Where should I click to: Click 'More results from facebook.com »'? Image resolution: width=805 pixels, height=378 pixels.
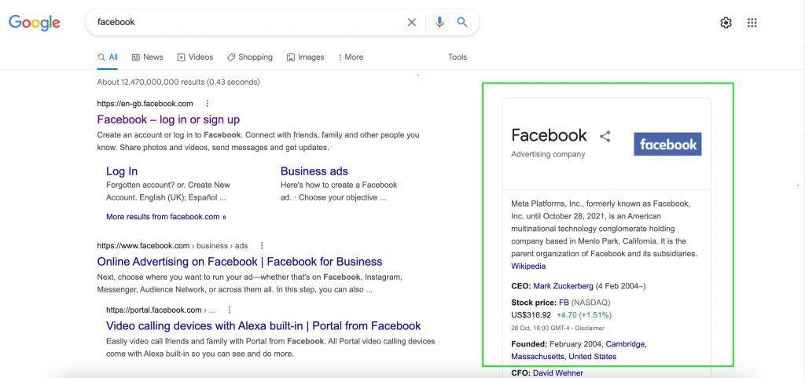pyautogui.click(x=166, y=216)
